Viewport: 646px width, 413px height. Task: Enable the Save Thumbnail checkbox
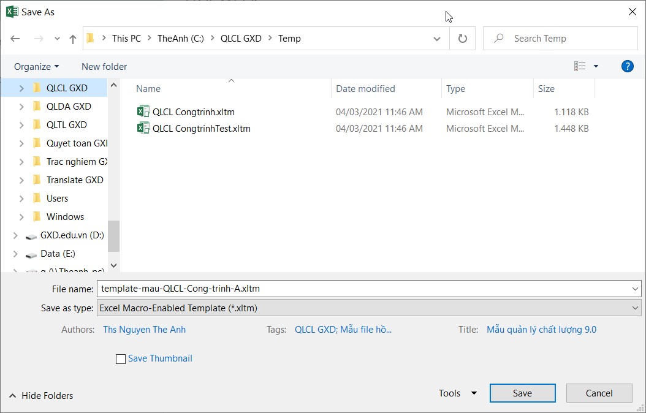(121, 359)
